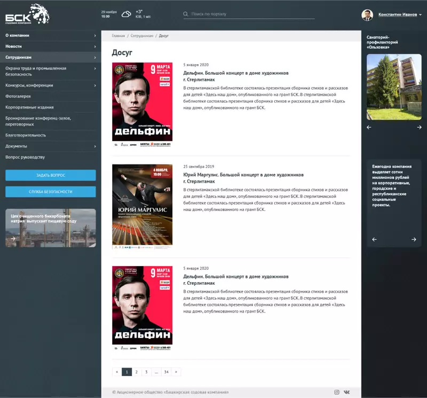Click user avatar of Константин Иванов
The width and height of the screenshot is (427, 398).
[367, 15]
